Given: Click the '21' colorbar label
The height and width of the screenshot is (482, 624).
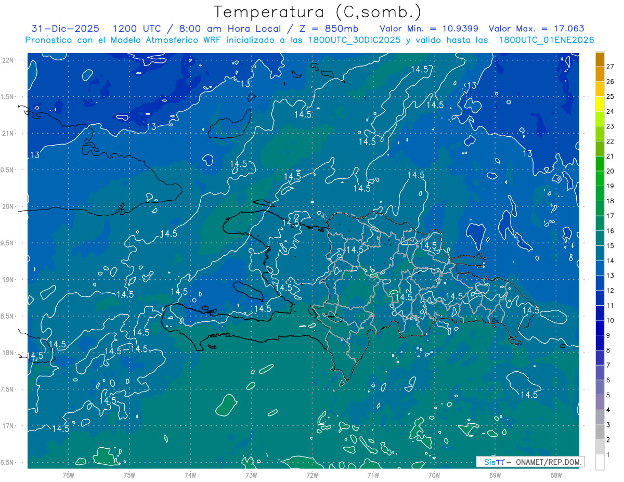Looking at the screenshot, I should (x=610, y=156).
